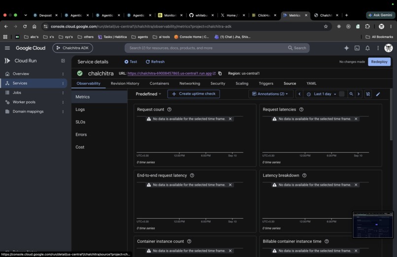This screenshot has width=397, height=257.
Task: Open Cost in observability sidebar
Action: (99, 147)
